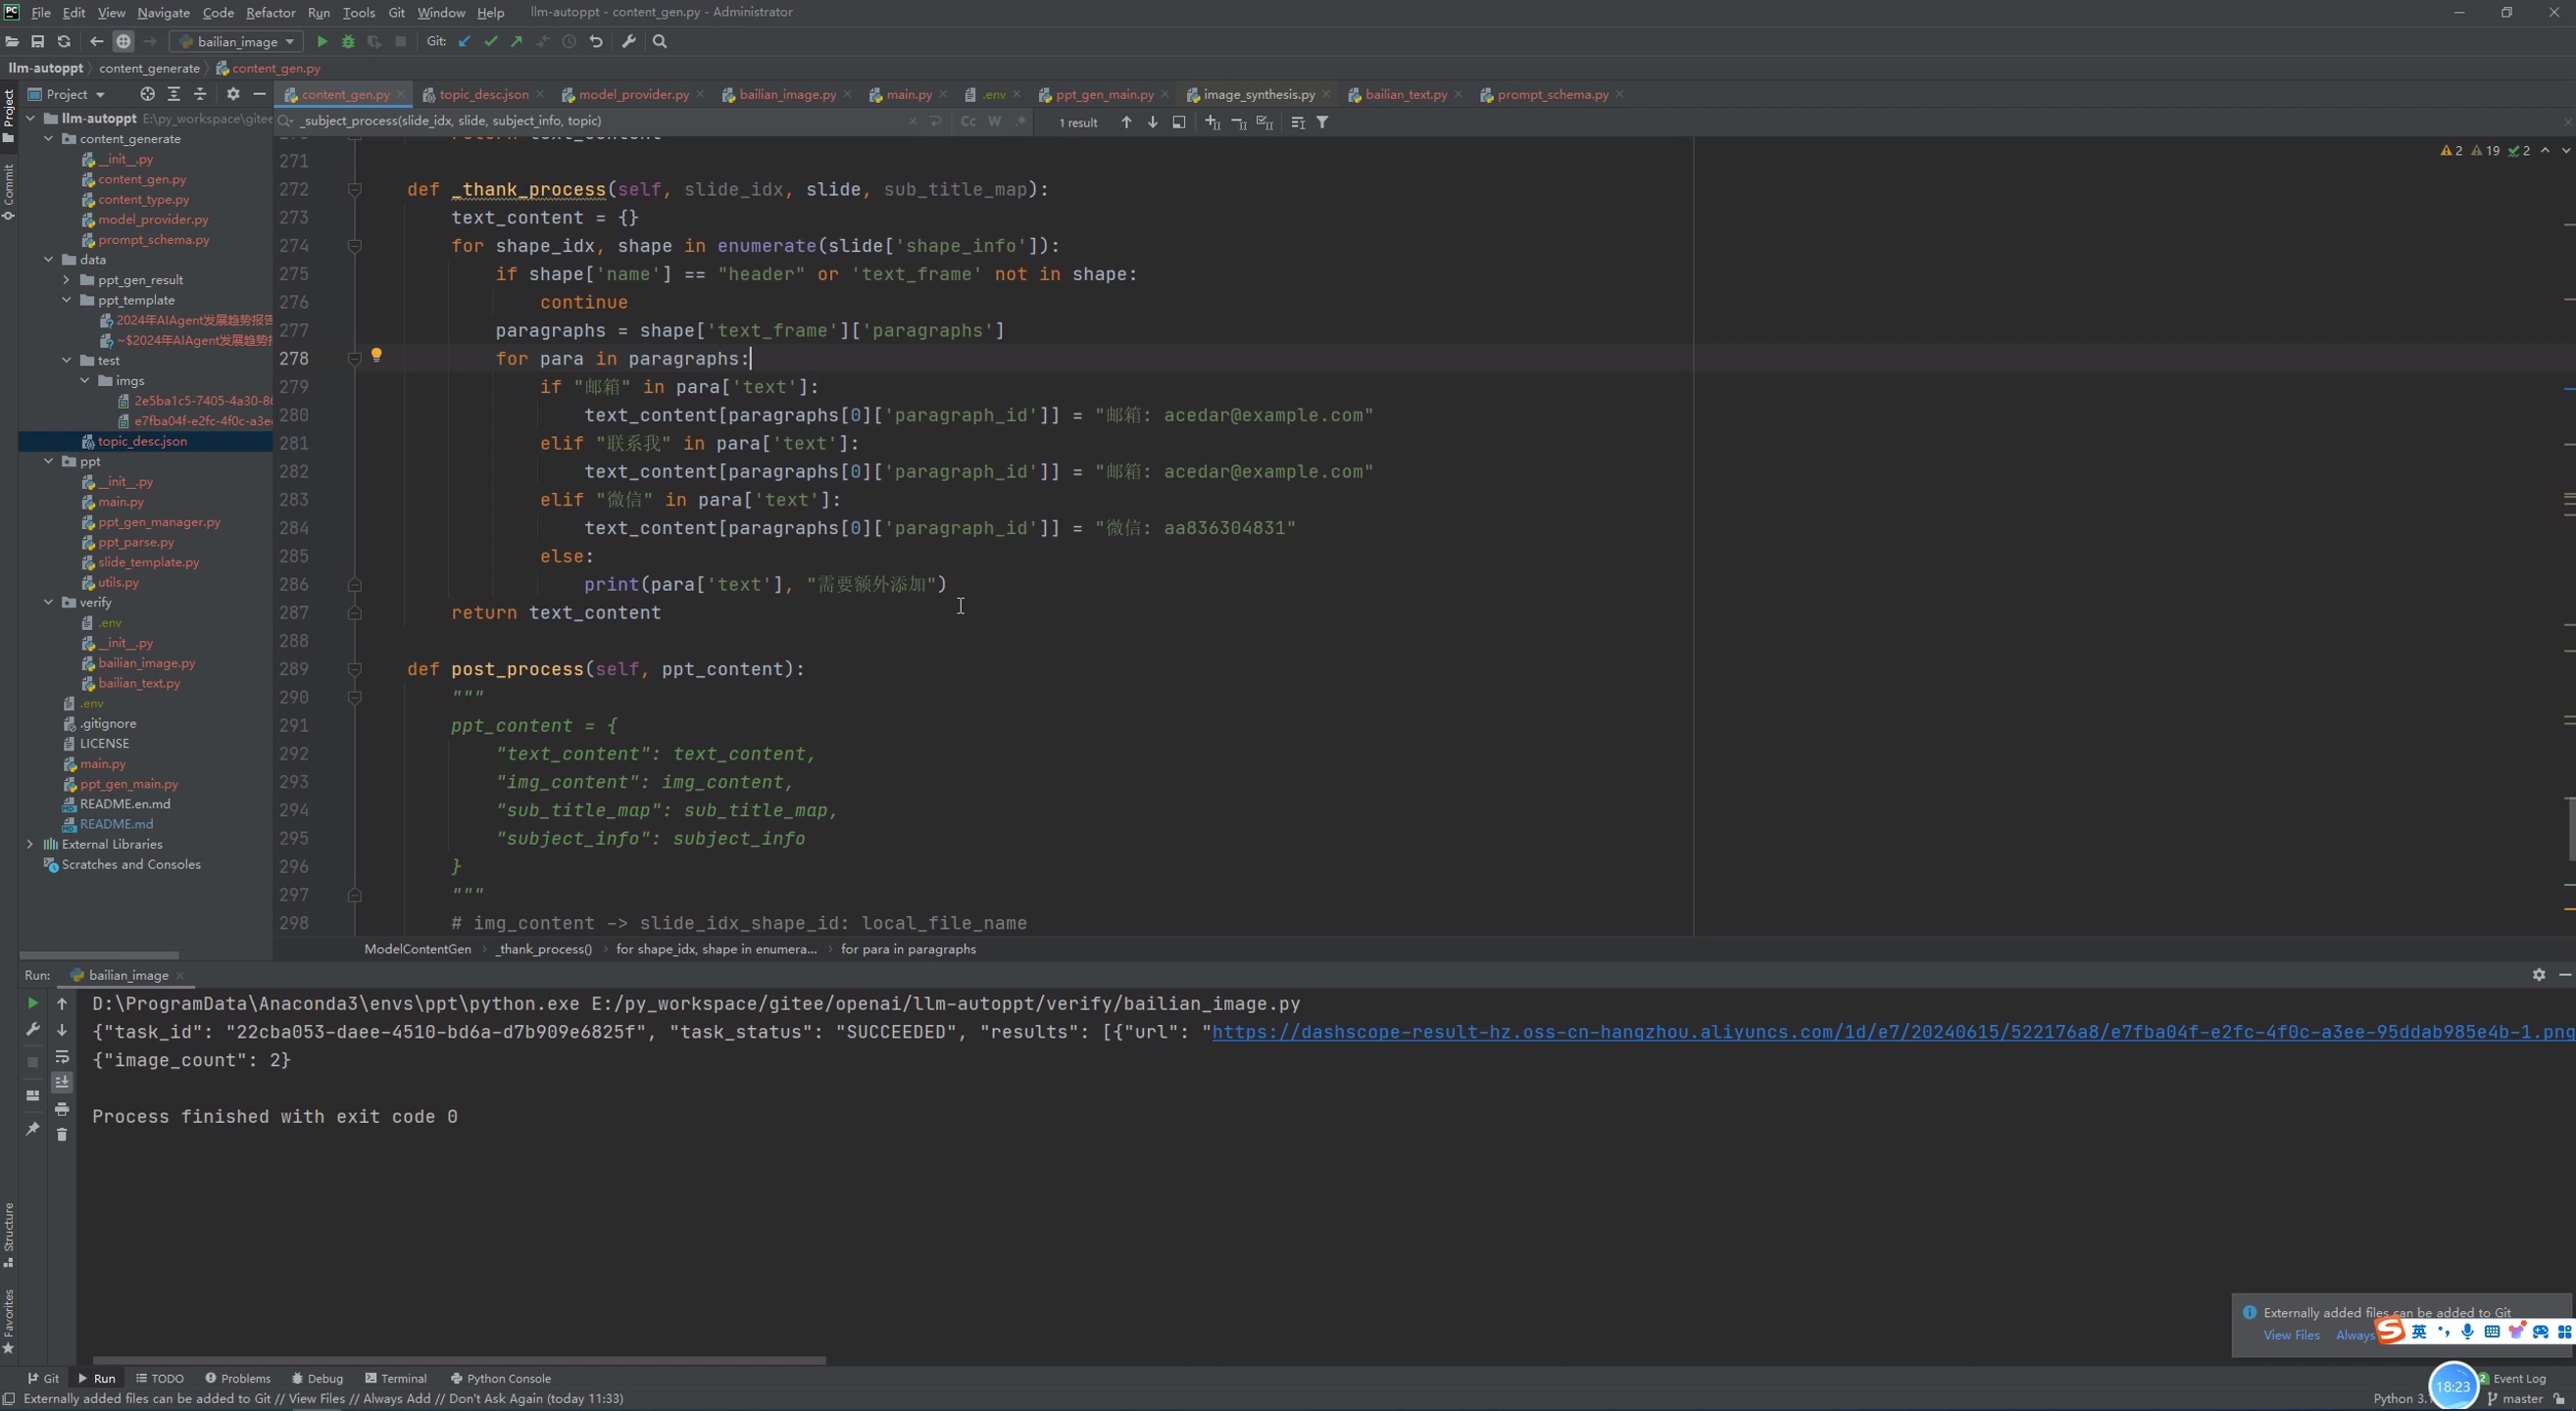Click the Git commit checkmark icon
The width and height of the screenshot is (2576, 1411).
[490, 42]
